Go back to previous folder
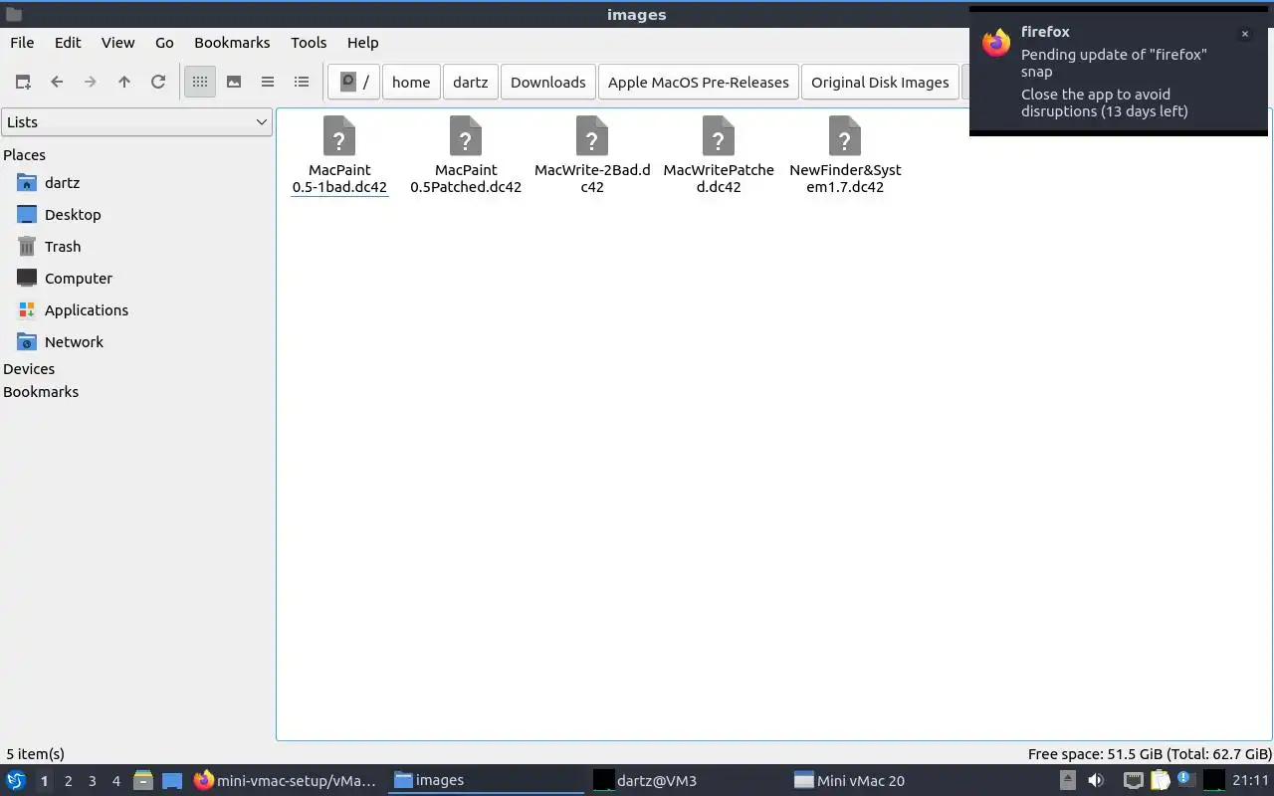 (x=57, y=83)
